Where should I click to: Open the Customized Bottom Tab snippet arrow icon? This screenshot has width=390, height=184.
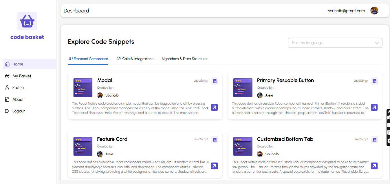(374, 166)
